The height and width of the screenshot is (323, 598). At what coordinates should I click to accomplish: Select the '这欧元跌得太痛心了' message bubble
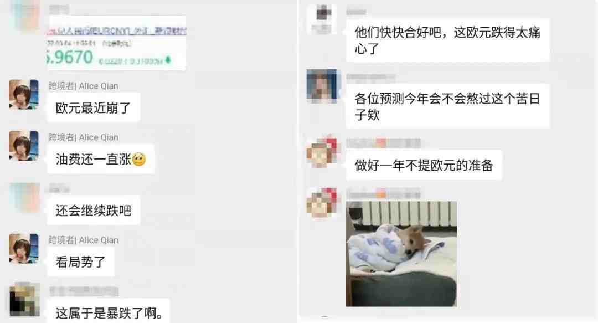[x=448, y=40]
